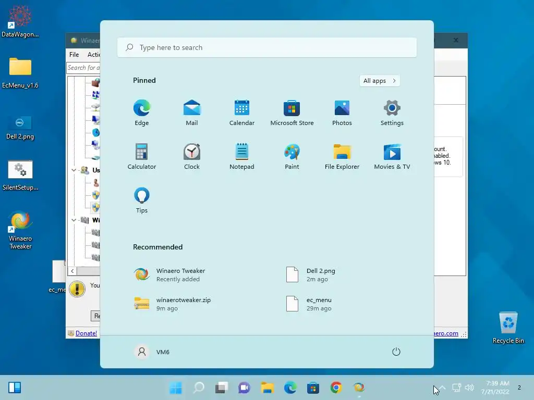Click the Start button on taskbar
This screenshot has height=400, width=534.
tap(176, 387)
